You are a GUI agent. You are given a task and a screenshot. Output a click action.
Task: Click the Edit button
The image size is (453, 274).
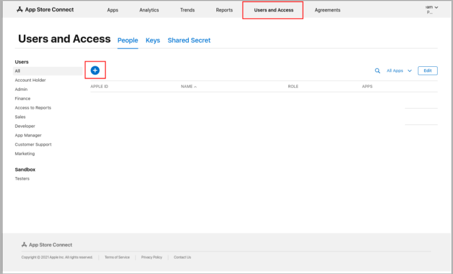(x=428, y=71)
